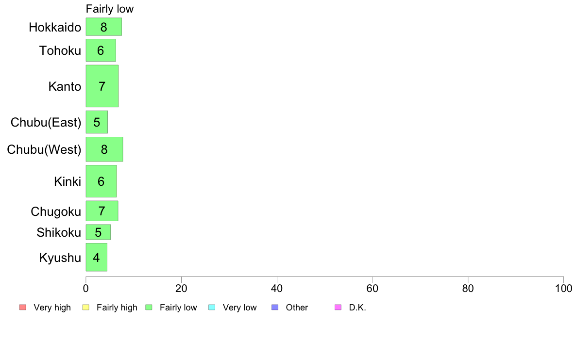Click the Chubu(West) bar showing 8
577x357 pixels.
point(104,149)
